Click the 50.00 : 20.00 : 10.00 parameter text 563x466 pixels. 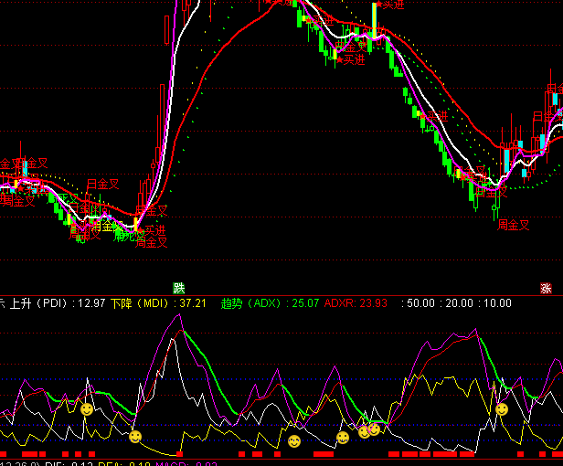click(x=459, y=303)
